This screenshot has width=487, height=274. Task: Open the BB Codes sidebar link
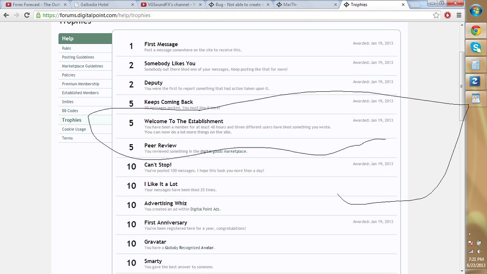70,110
